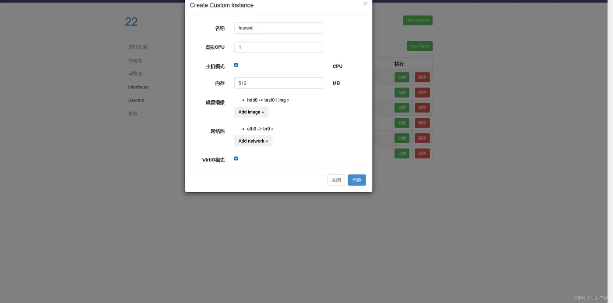
Task: Remove eth0 br0 network with x link
Action: click(272, 129)
